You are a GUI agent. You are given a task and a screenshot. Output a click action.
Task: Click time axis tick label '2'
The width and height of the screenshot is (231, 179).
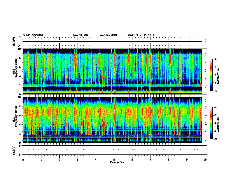tap(60, 160)
